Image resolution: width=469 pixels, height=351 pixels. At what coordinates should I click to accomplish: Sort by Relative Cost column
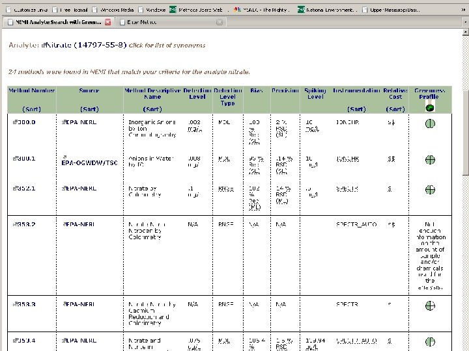tap(395, 109)
